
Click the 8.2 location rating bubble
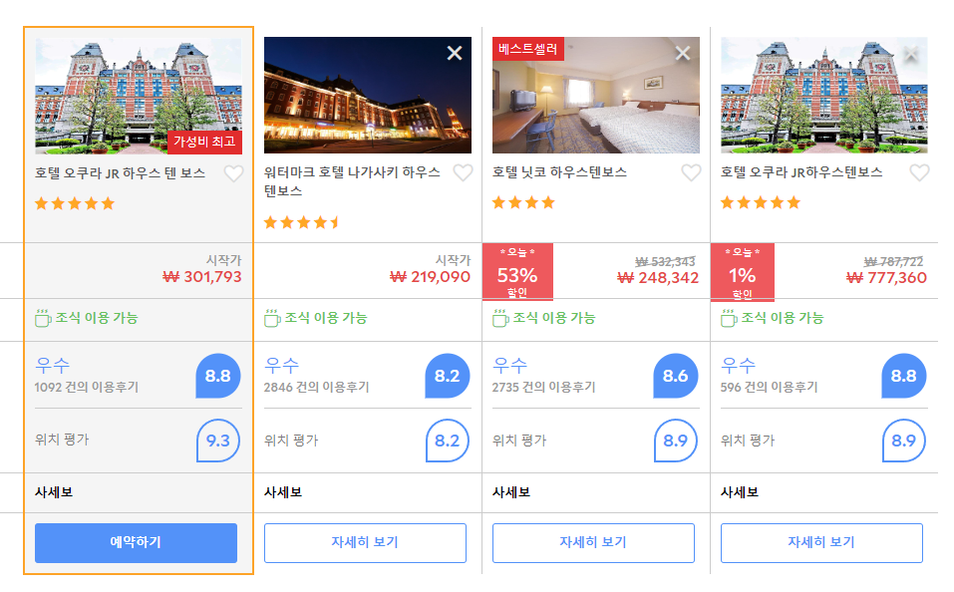[x=448, y=441]
